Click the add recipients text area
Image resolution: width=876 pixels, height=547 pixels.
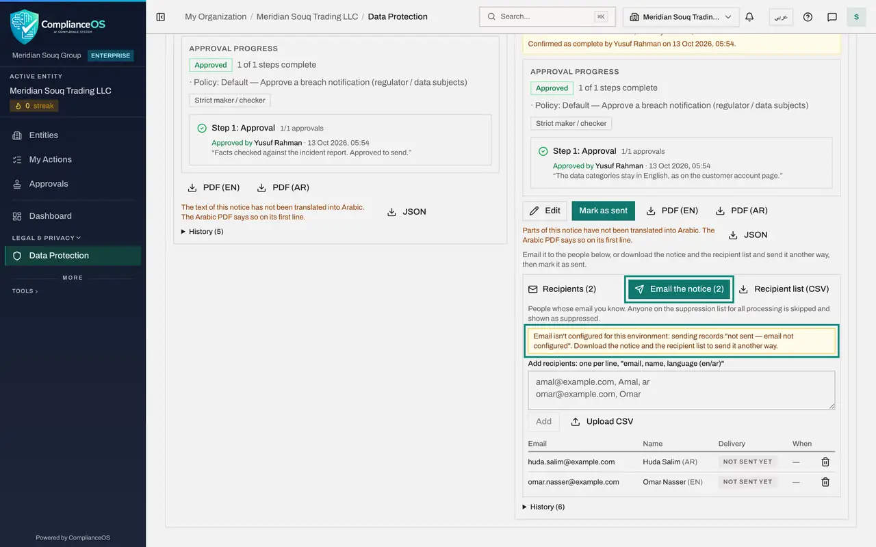point(682,390)
